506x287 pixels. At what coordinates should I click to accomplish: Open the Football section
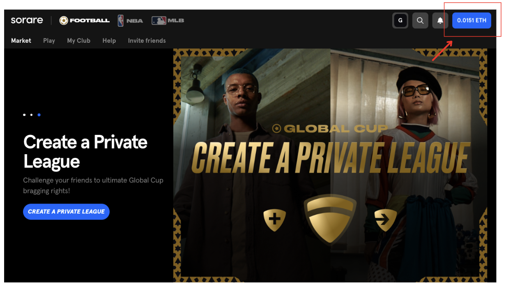point(84,20)
